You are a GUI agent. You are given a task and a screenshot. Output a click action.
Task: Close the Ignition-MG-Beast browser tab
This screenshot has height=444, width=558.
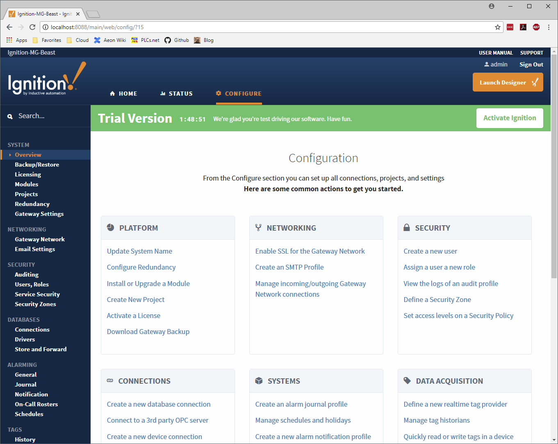[78, 14]
